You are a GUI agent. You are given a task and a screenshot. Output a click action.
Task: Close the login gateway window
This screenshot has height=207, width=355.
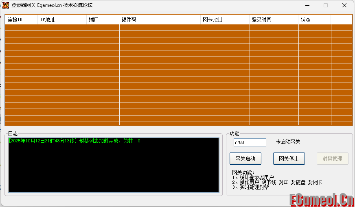(344, 5)
